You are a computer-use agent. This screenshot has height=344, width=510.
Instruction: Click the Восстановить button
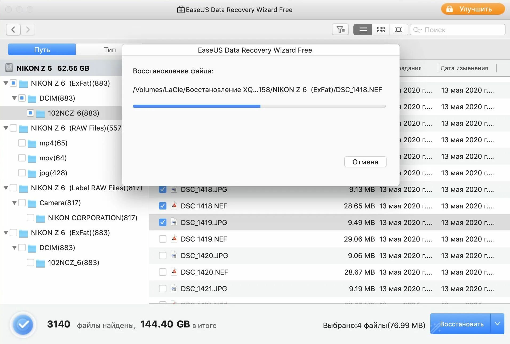pos(460,324)
